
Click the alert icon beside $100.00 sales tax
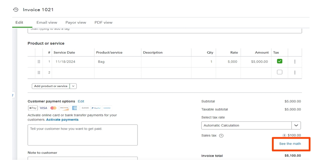tap(284, 135)
